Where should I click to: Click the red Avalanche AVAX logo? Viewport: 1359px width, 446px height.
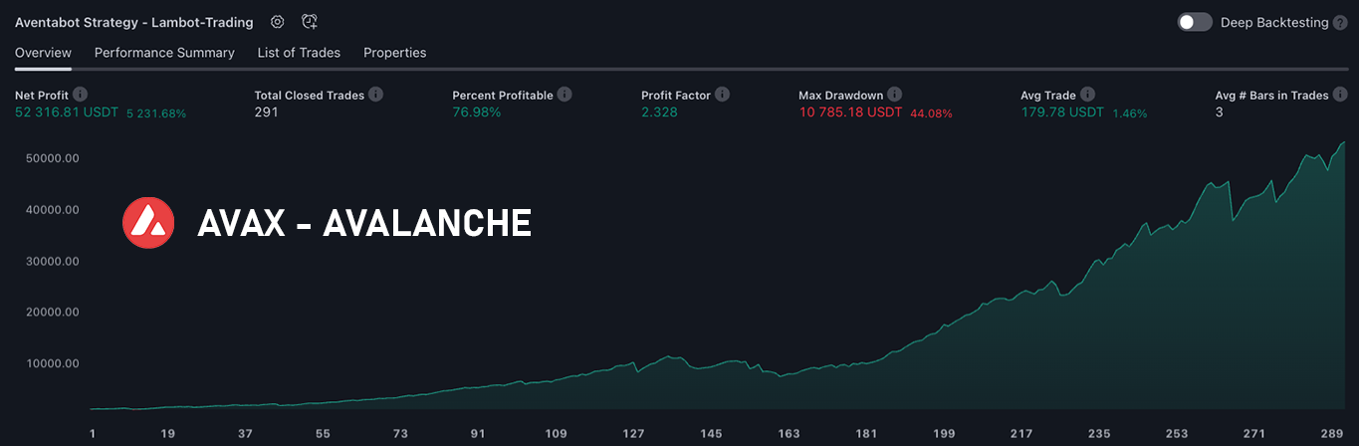[148, 222]
